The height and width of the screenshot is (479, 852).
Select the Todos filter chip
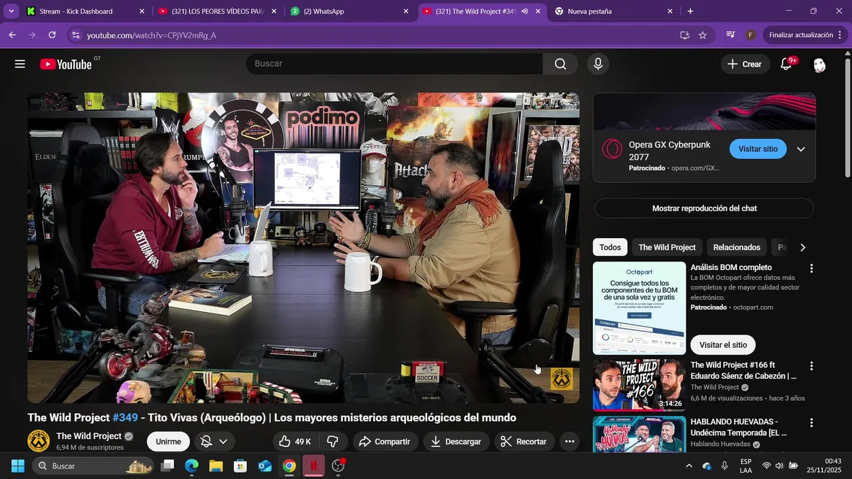[610, 247]
